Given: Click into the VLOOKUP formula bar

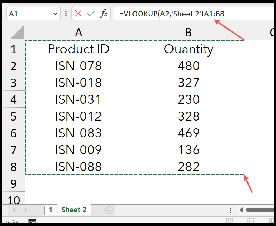Looking at the screenshot, I should point(193,14).
